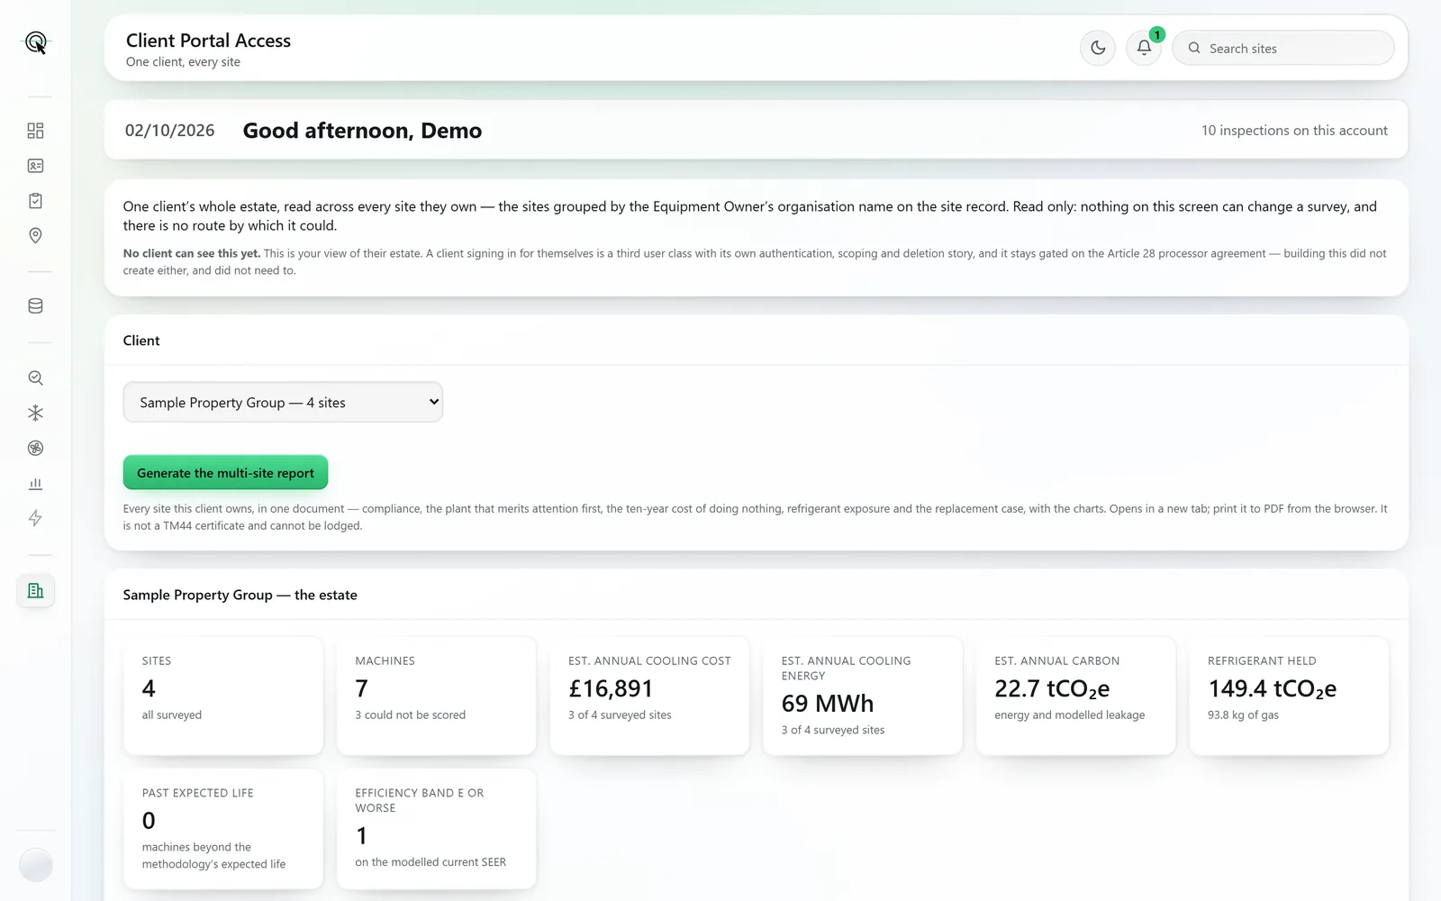Image resolution: width=1441 pixels, height=901 pixels.
Task: Click the '10 inspections on this account' text
Action: click(x=1294, y=131)
